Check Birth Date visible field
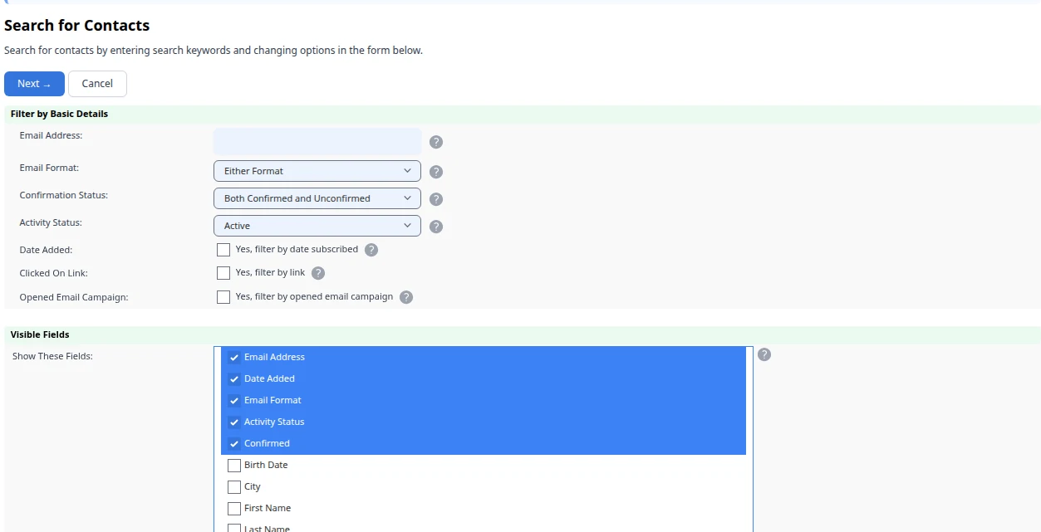Viewport: 1041px width, 532px height. coord(234,466)
